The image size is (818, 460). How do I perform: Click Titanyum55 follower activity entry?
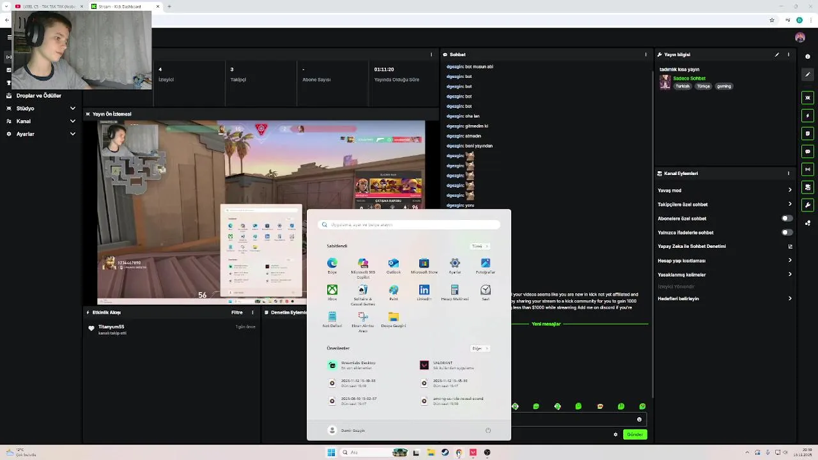pos(171,329)
